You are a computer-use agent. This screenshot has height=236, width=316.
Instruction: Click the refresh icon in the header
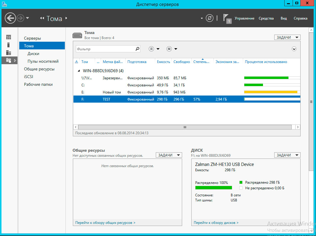coord(210,18)
